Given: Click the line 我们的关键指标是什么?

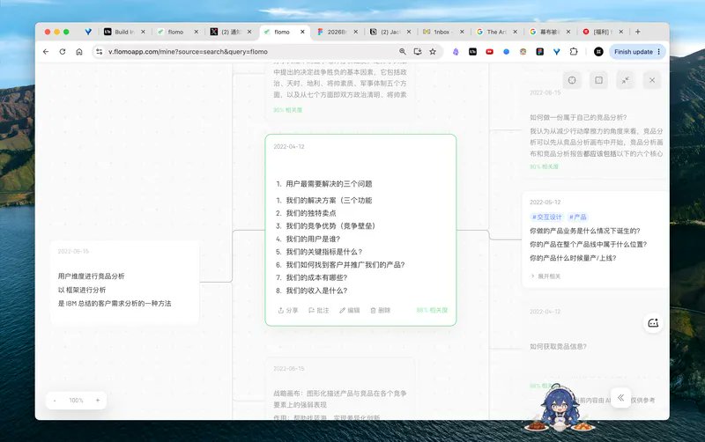Looking at the screenshot, I should 323,252.
